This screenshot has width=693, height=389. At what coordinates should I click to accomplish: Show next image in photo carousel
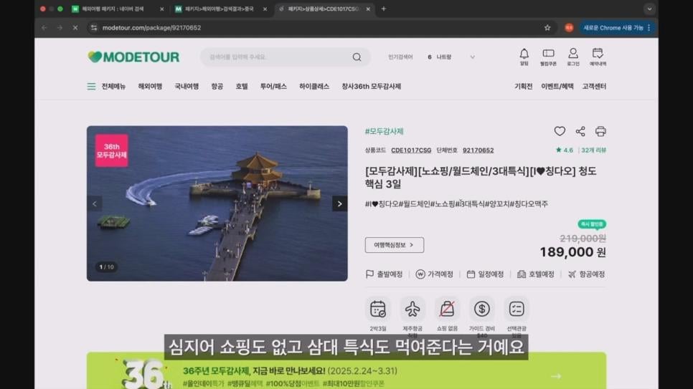coord(339,203)
